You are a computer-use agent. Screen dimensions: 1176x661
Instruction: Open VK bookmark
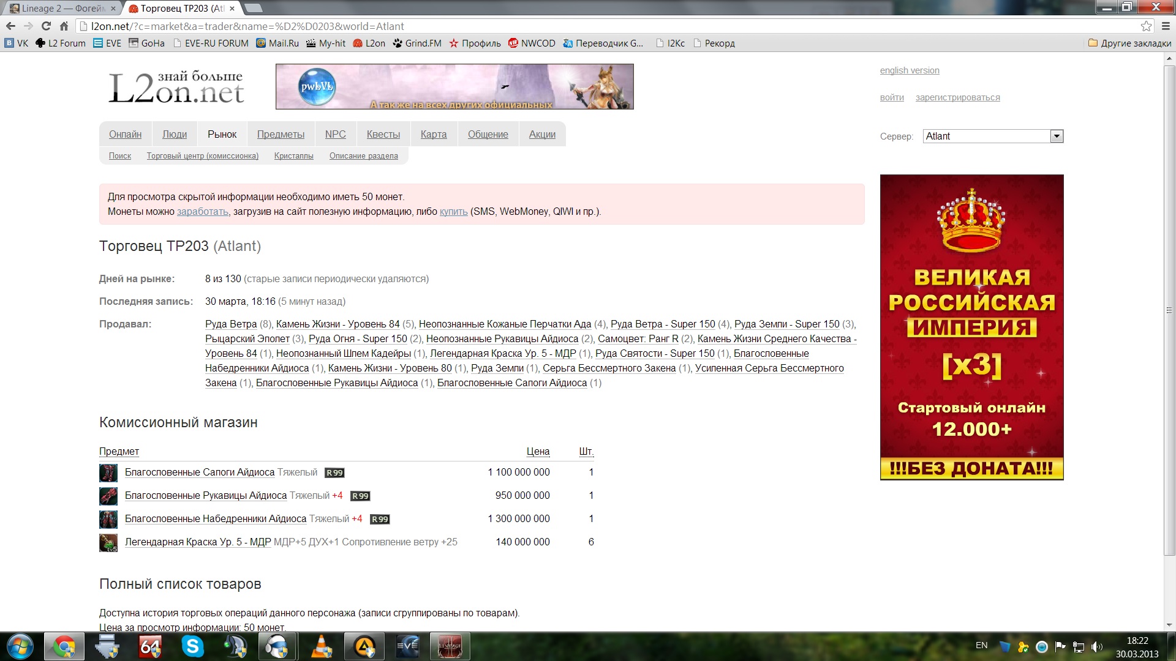point(17,43)
